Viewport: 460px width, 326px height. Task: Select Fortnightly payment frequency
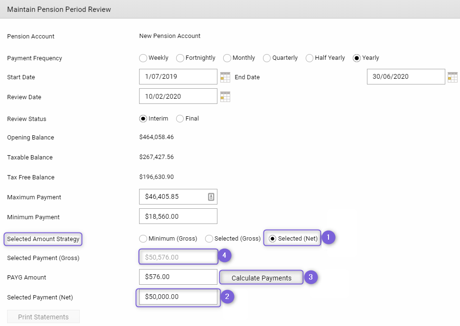tap(180, 58)
